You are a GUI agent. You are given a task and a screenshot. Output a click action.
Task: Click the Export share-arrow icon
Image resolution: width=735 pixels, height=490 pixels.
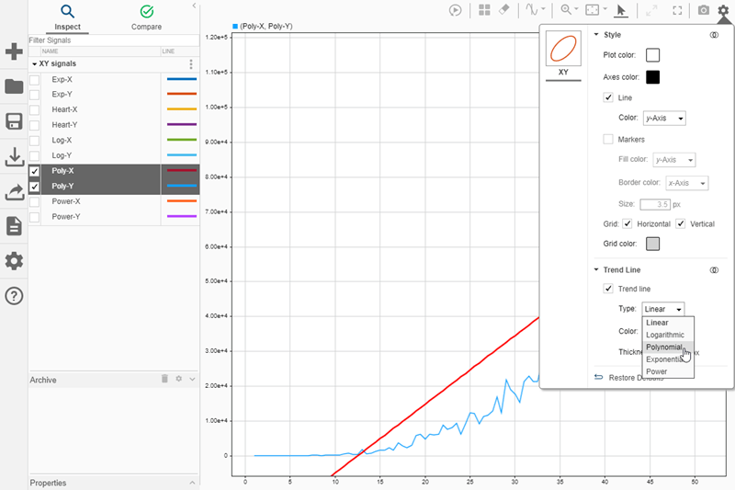coord(14,191)
